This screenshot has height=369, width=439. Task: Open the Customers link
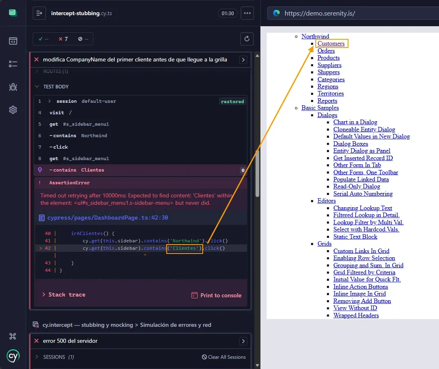331,43
